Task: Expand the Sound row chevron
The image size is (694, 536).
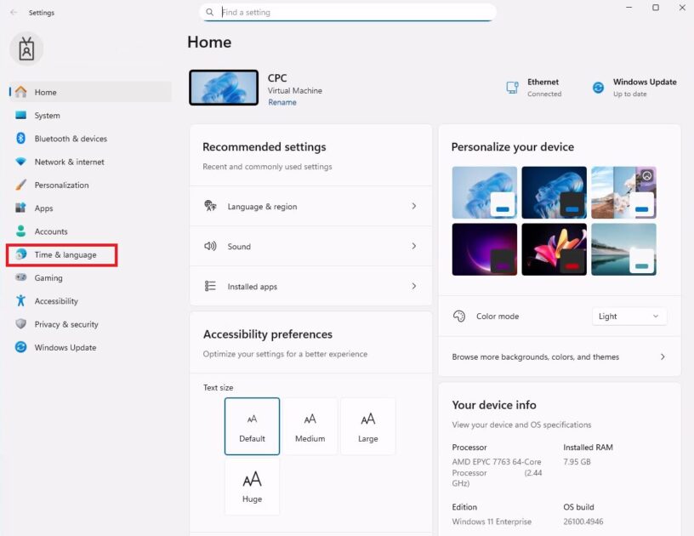Action: pyautogui.click(x=414, y=246)
